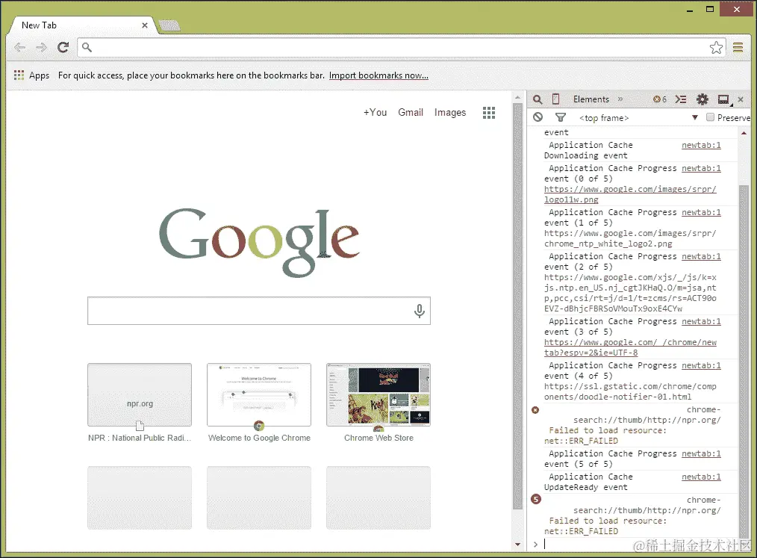
Task: Click newtab:1 link beside Progress event (5 of 5)
Action: point(701,453)
